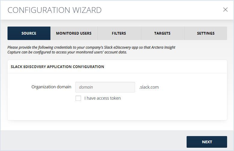Click empty white area below the access token checkbox

click(x=117, y=111)
